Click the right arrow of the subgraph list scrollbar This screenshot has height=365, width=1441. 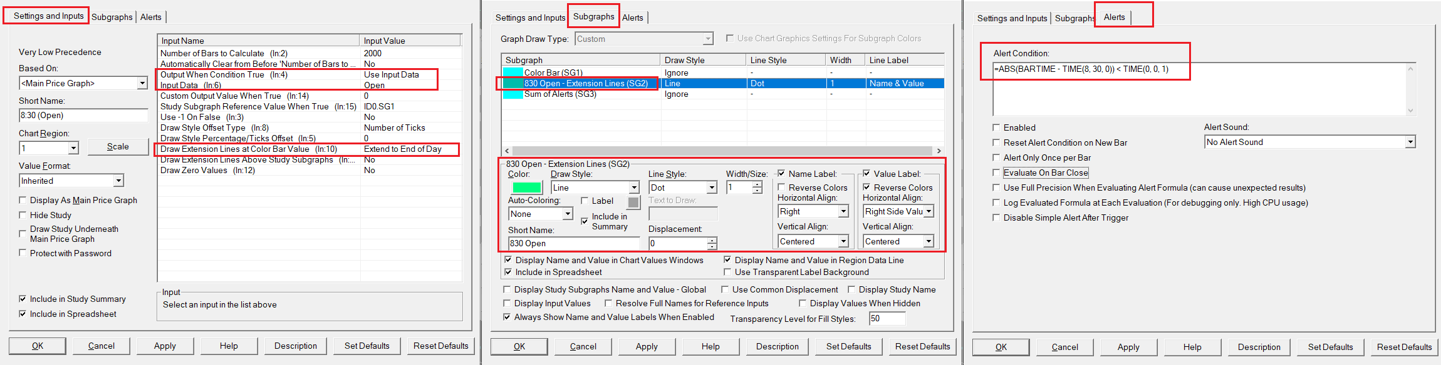(939, 151)
